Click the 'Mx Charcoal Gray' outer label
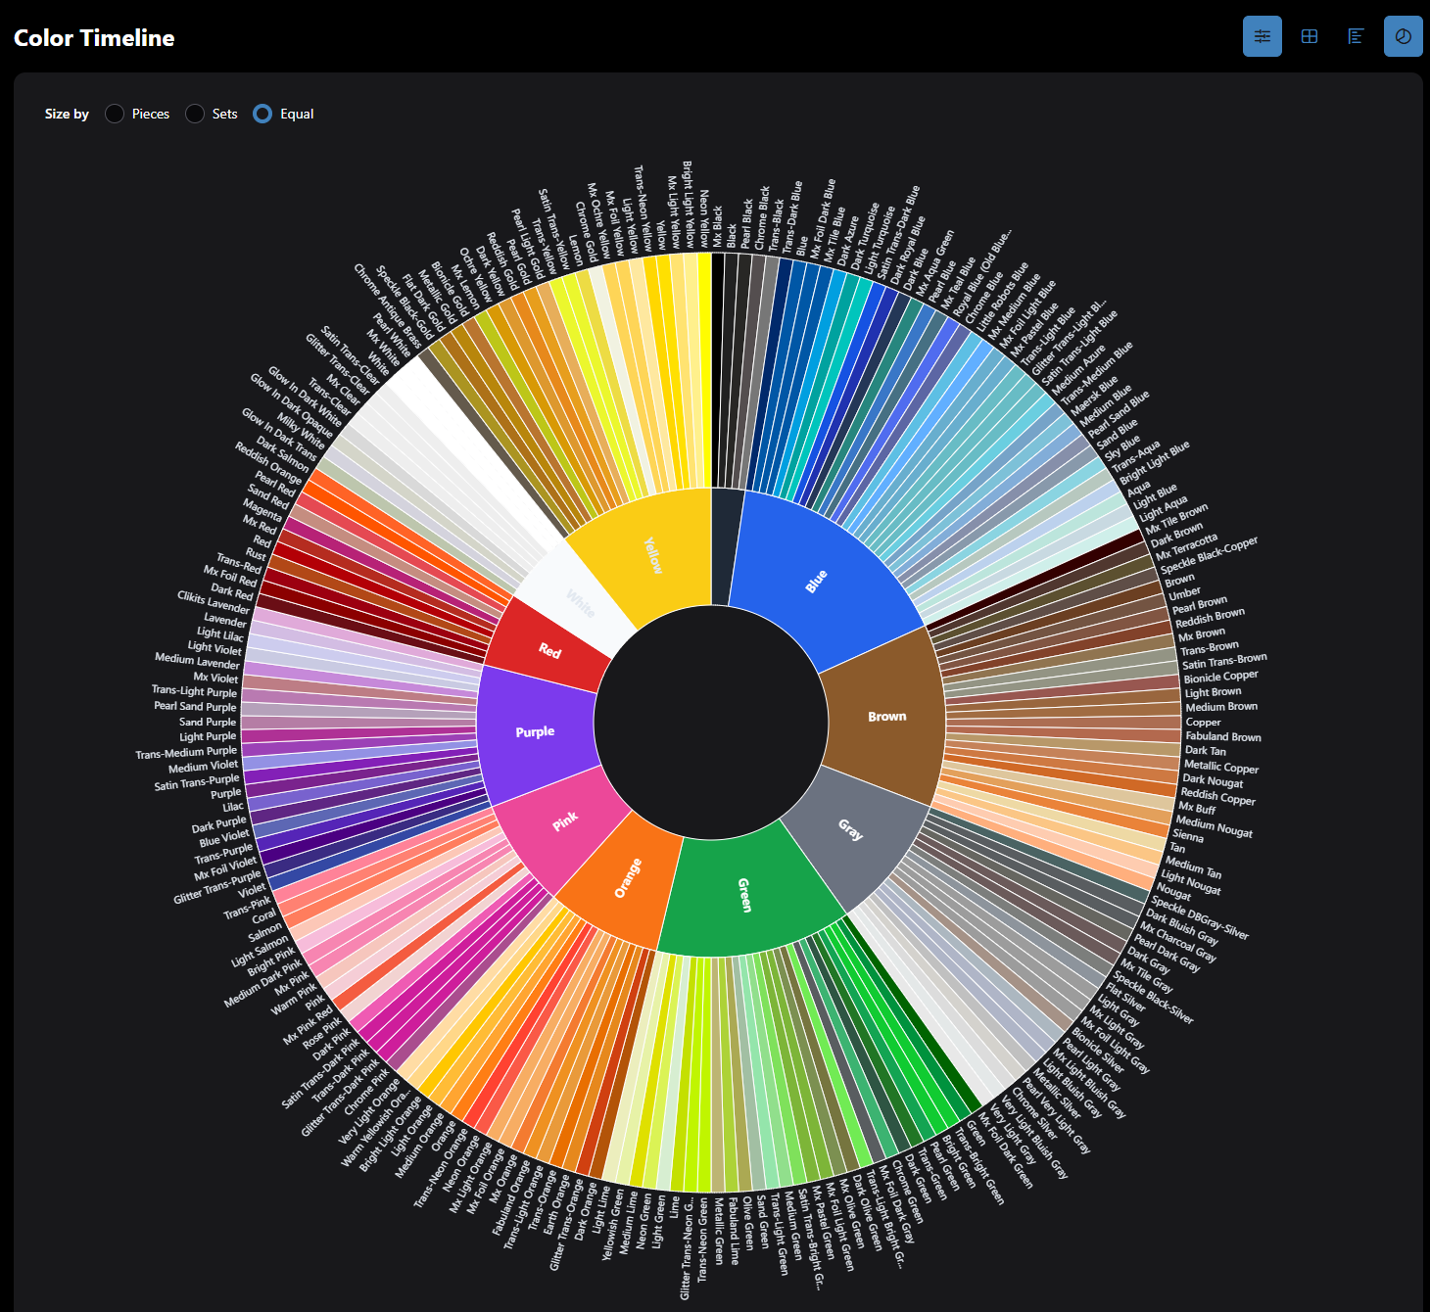 coord(1177,942)
